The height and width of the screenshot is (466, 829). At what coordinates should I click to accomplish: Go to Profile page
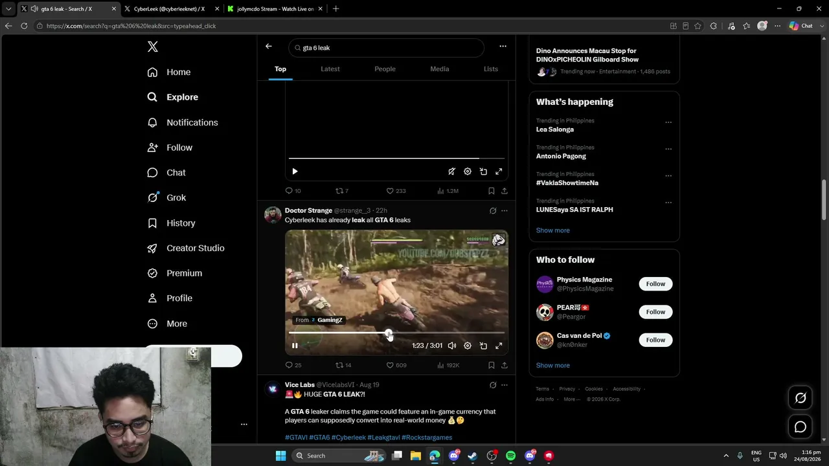click(170, 298)
